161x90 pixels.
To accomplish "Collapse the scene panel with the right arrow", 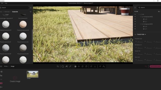I will (135, 7).
